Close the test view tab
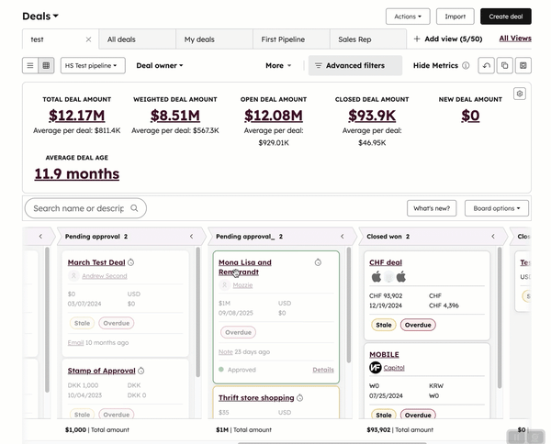The image size is (551, 444). tap(89, 39)
